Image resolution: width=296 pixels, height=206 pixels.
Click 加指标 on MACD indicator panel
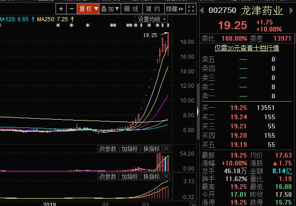[129, 176]
